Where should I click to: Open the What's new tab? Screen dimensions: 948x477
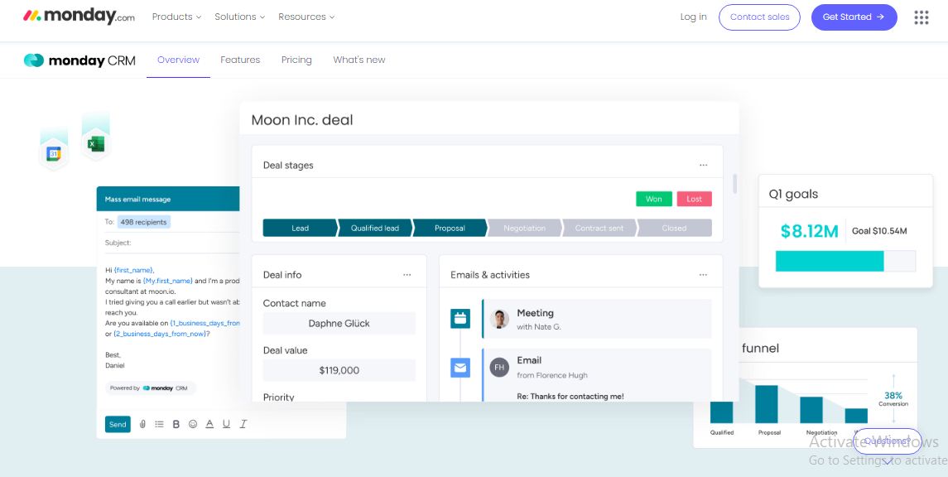(x=359, y=60)
